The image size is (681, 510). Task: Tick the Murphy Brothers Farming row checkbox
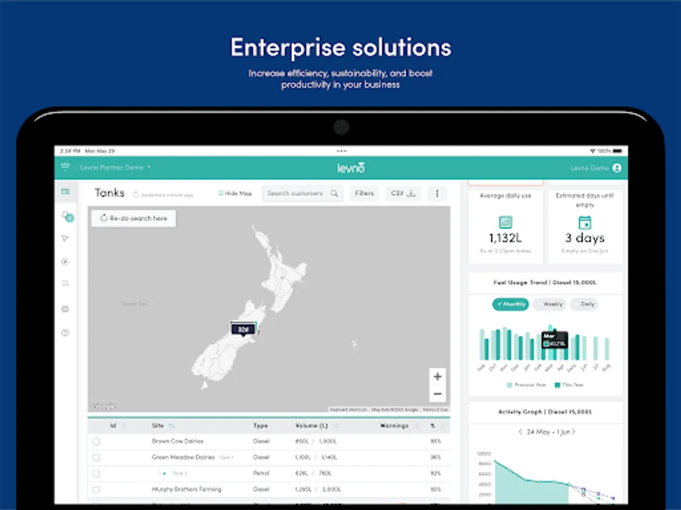(x=96, y=489)
